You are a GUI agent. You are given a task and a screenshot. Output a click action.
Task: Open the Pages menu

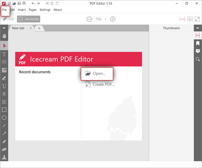coord(33,10)
